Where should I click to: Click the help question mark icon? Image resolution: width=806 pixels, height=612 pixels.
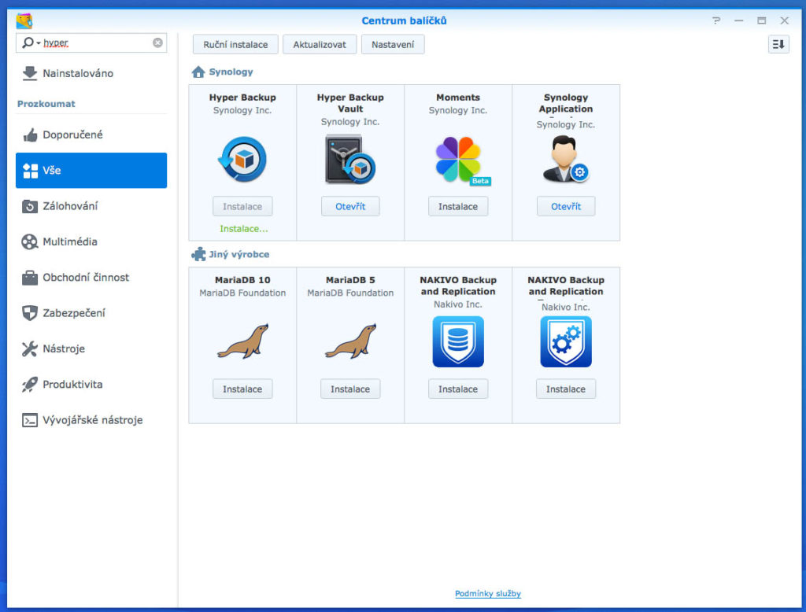716,20
